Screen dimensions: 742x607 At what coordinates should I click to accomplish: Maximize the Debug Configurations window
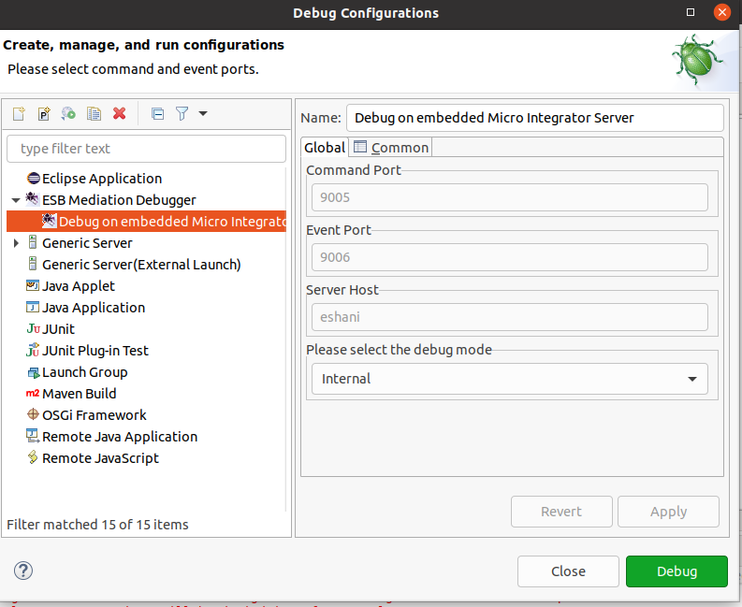pos(691,12)
